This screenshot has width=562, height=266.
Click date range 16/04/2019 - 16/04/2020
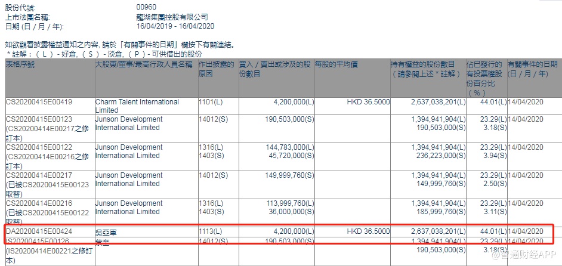click(175, 26)
